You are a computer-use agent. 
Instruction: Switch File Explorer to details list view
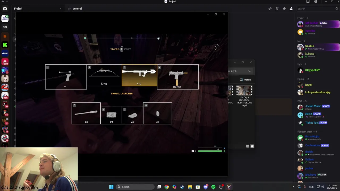(248, 146)
